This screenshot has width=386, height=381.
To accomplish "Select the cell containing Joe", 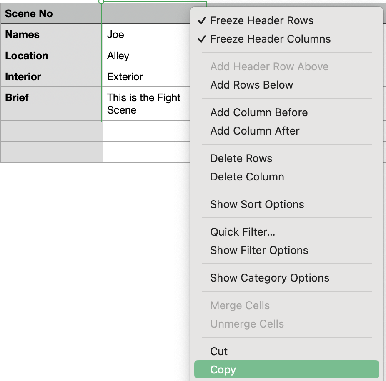I will click(146, 34).
